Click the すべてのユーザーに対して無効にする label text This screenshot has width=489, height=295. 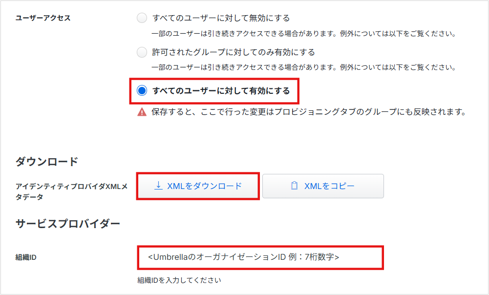point(221,19)
